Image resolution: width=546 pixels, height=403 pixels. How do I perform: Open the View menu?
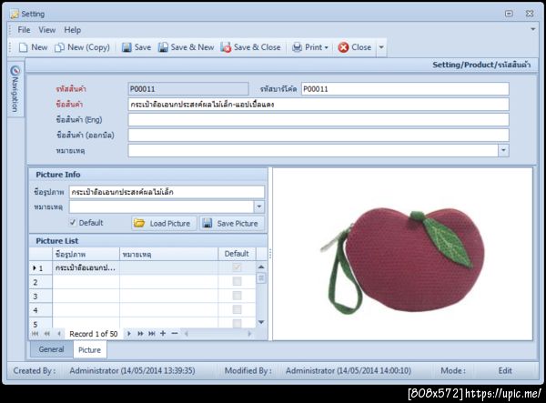pyautogui.click(x=47, y=30)
